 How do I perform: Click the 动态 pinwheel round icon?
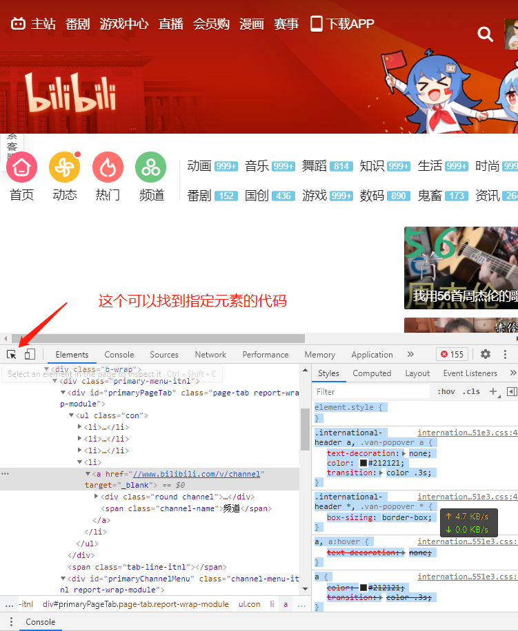(64, 167)
